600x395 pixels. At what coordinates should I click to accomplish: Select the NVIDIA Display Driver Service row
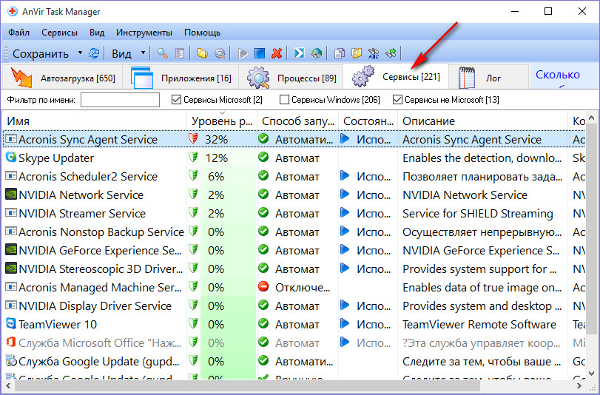click(294, 305)
